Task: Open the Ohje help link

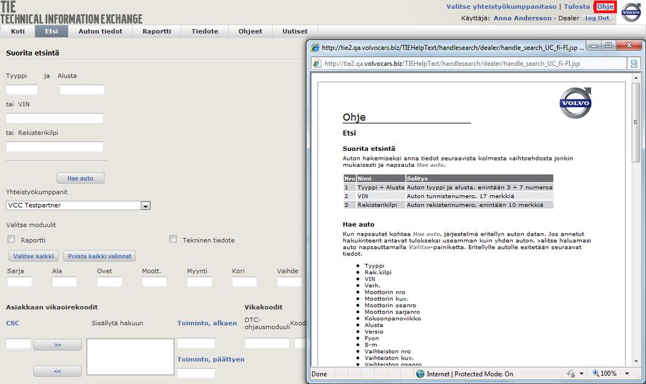Action: 605,6
